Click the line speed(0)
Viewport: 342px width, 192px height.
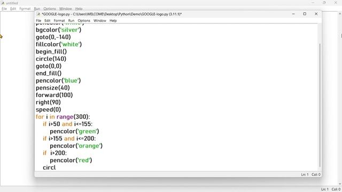coord(49,109)
